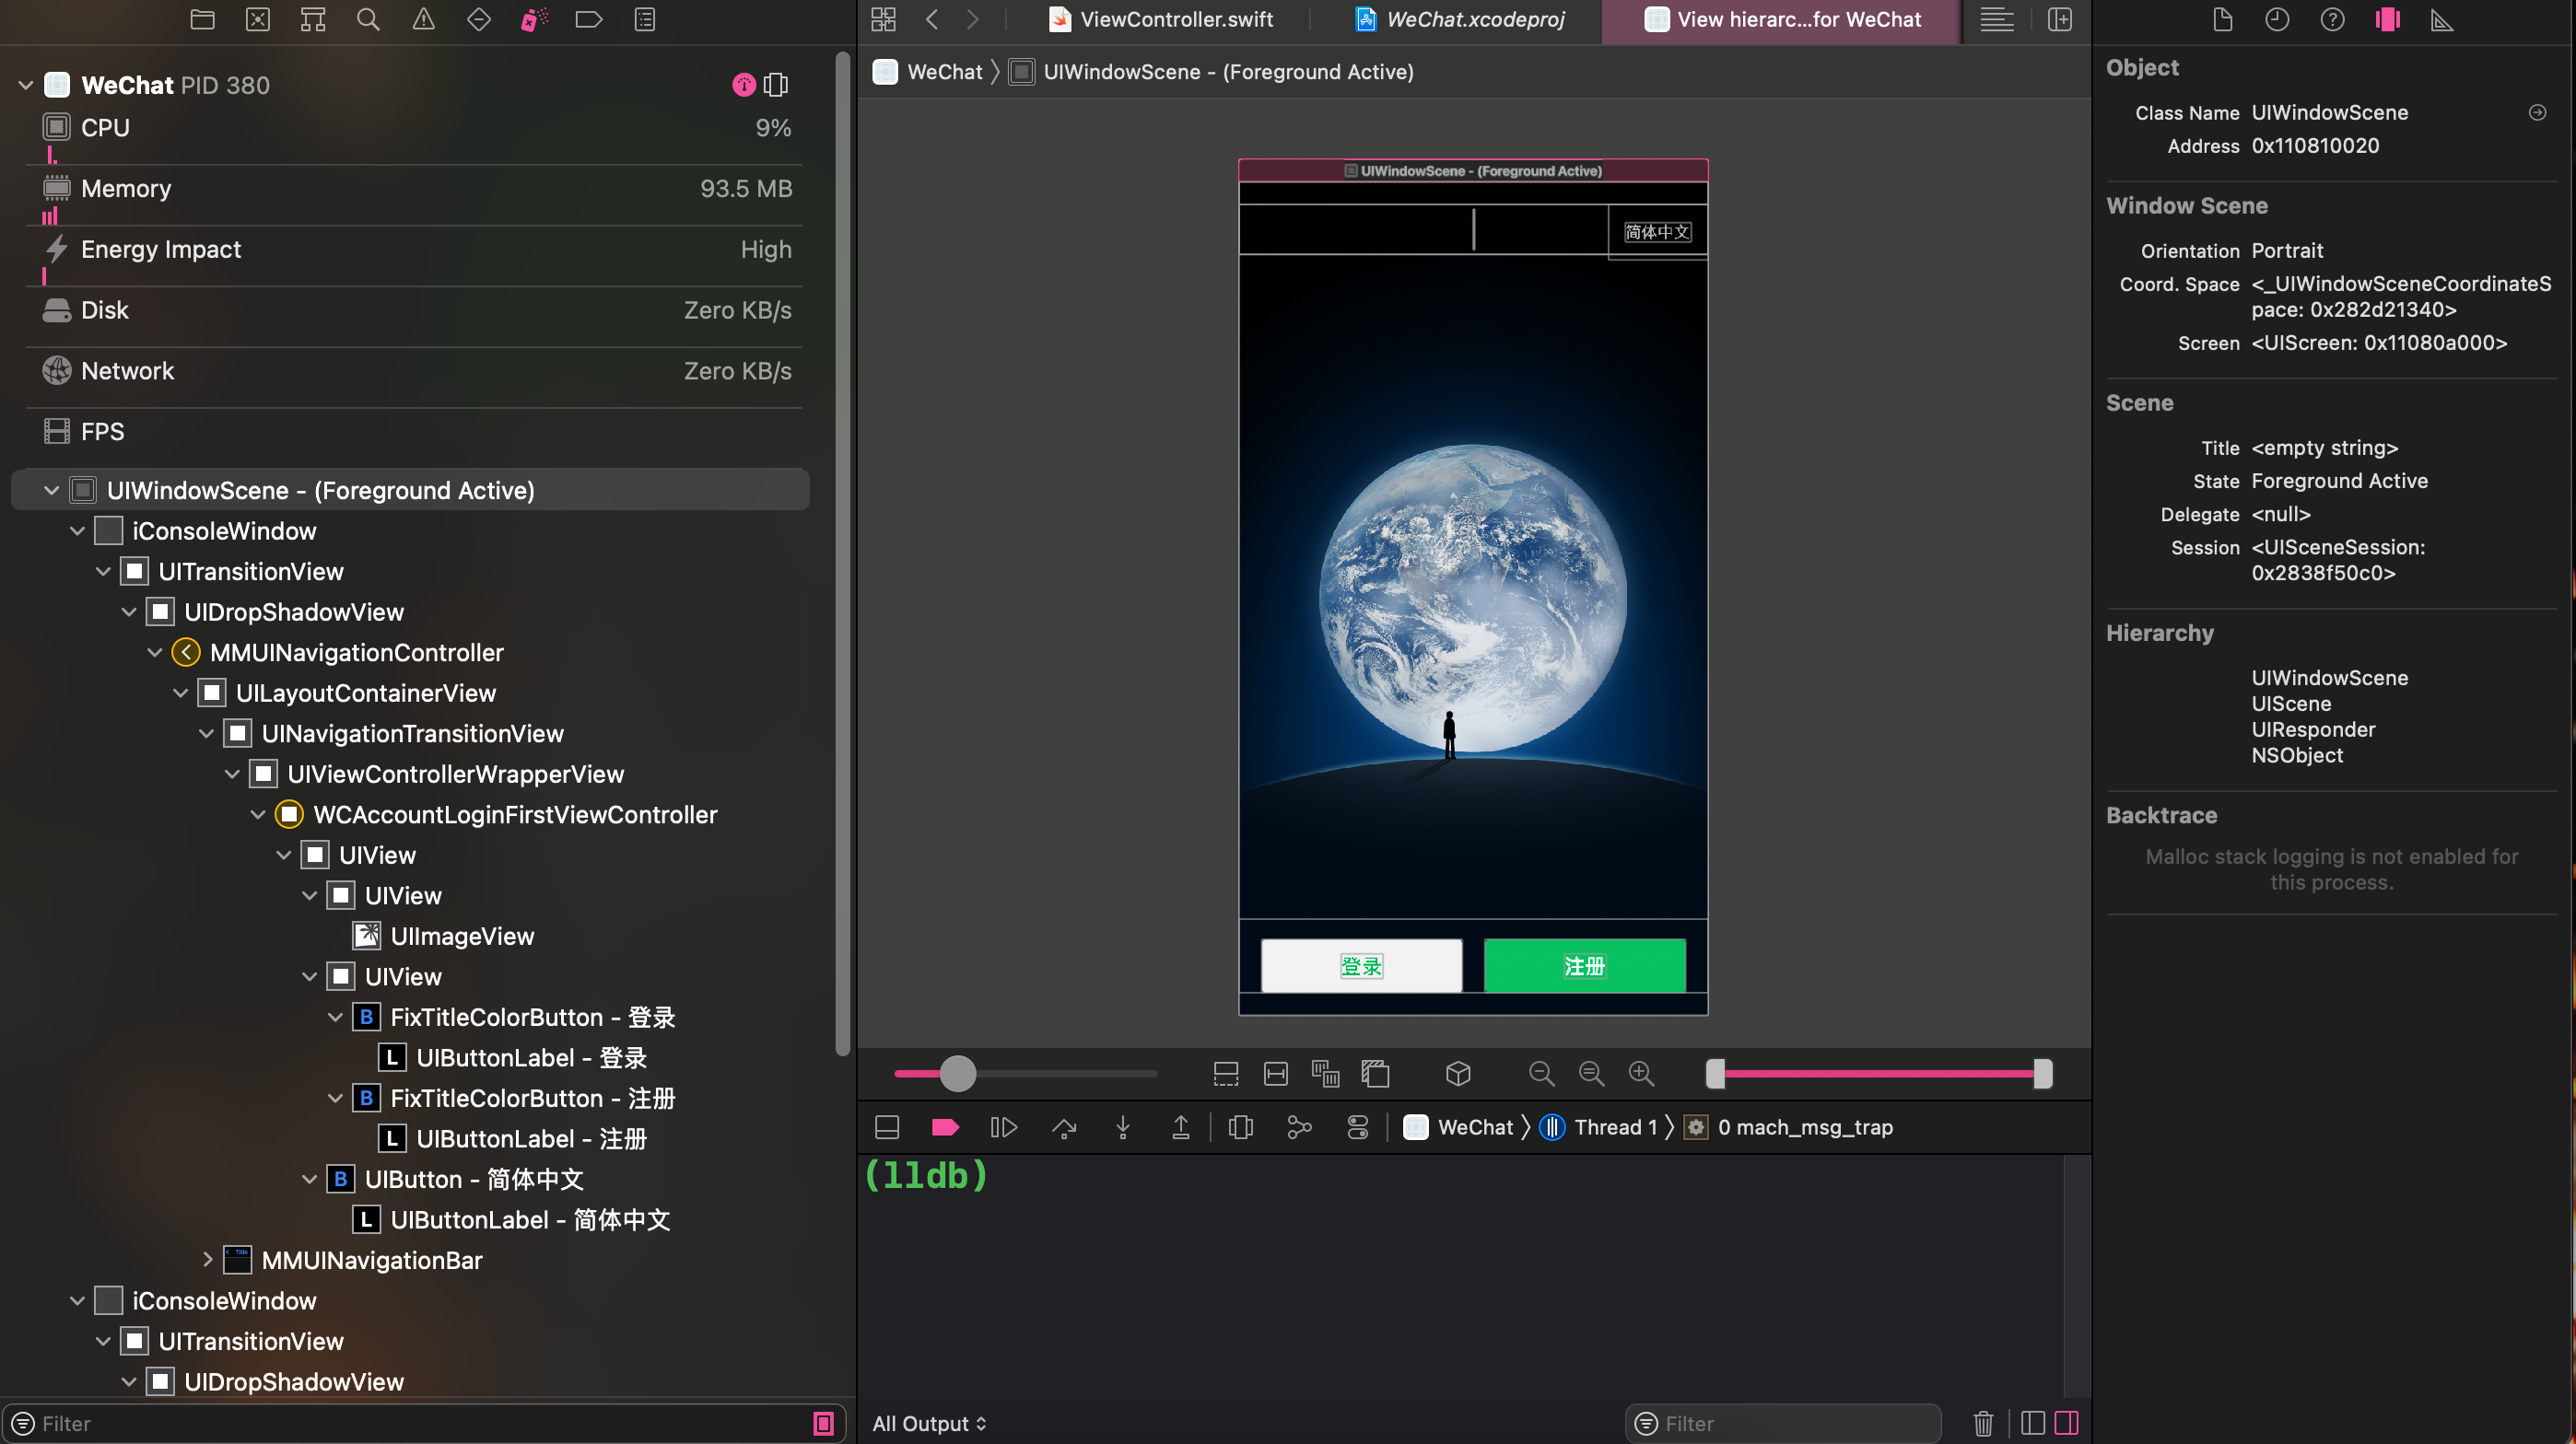The width and height of the screenshot is (2576, 1444).
Task: Select the View hierarchy for WeChat tab
Action: click(x=1783, y=19)
